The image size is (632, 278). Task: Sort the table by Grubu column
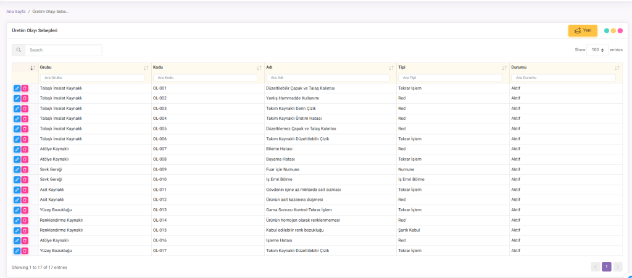pyautogui.click(x=146, y=67)
